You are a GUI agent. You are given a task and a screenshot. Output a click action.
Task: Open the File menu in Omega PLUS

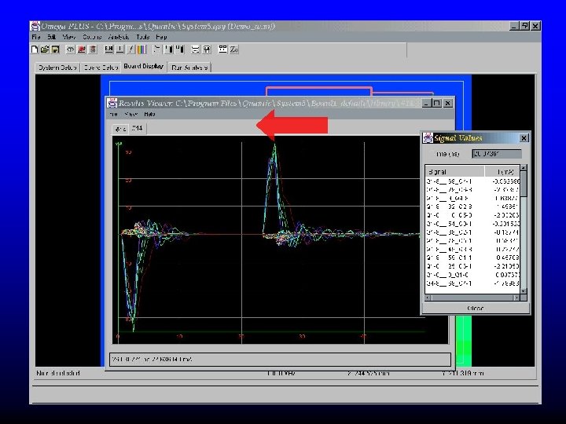click(x=35, y=37)
